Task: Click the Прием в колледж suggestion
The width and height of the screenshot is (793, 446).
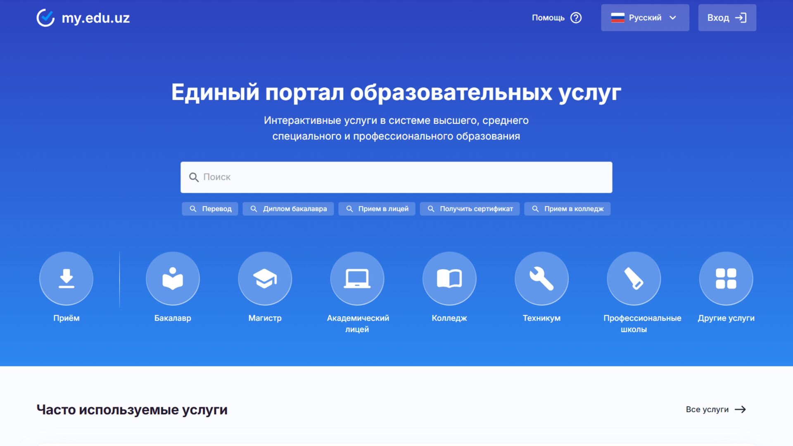Action: coord(567,209)
